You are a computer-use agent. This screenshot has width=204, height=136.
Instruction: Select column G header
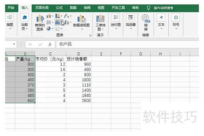(141, 54)
